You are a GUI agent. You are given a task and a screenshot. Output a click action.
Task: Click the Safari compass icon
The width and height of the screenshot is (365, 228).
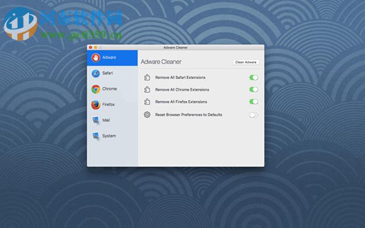pos(96,74)
